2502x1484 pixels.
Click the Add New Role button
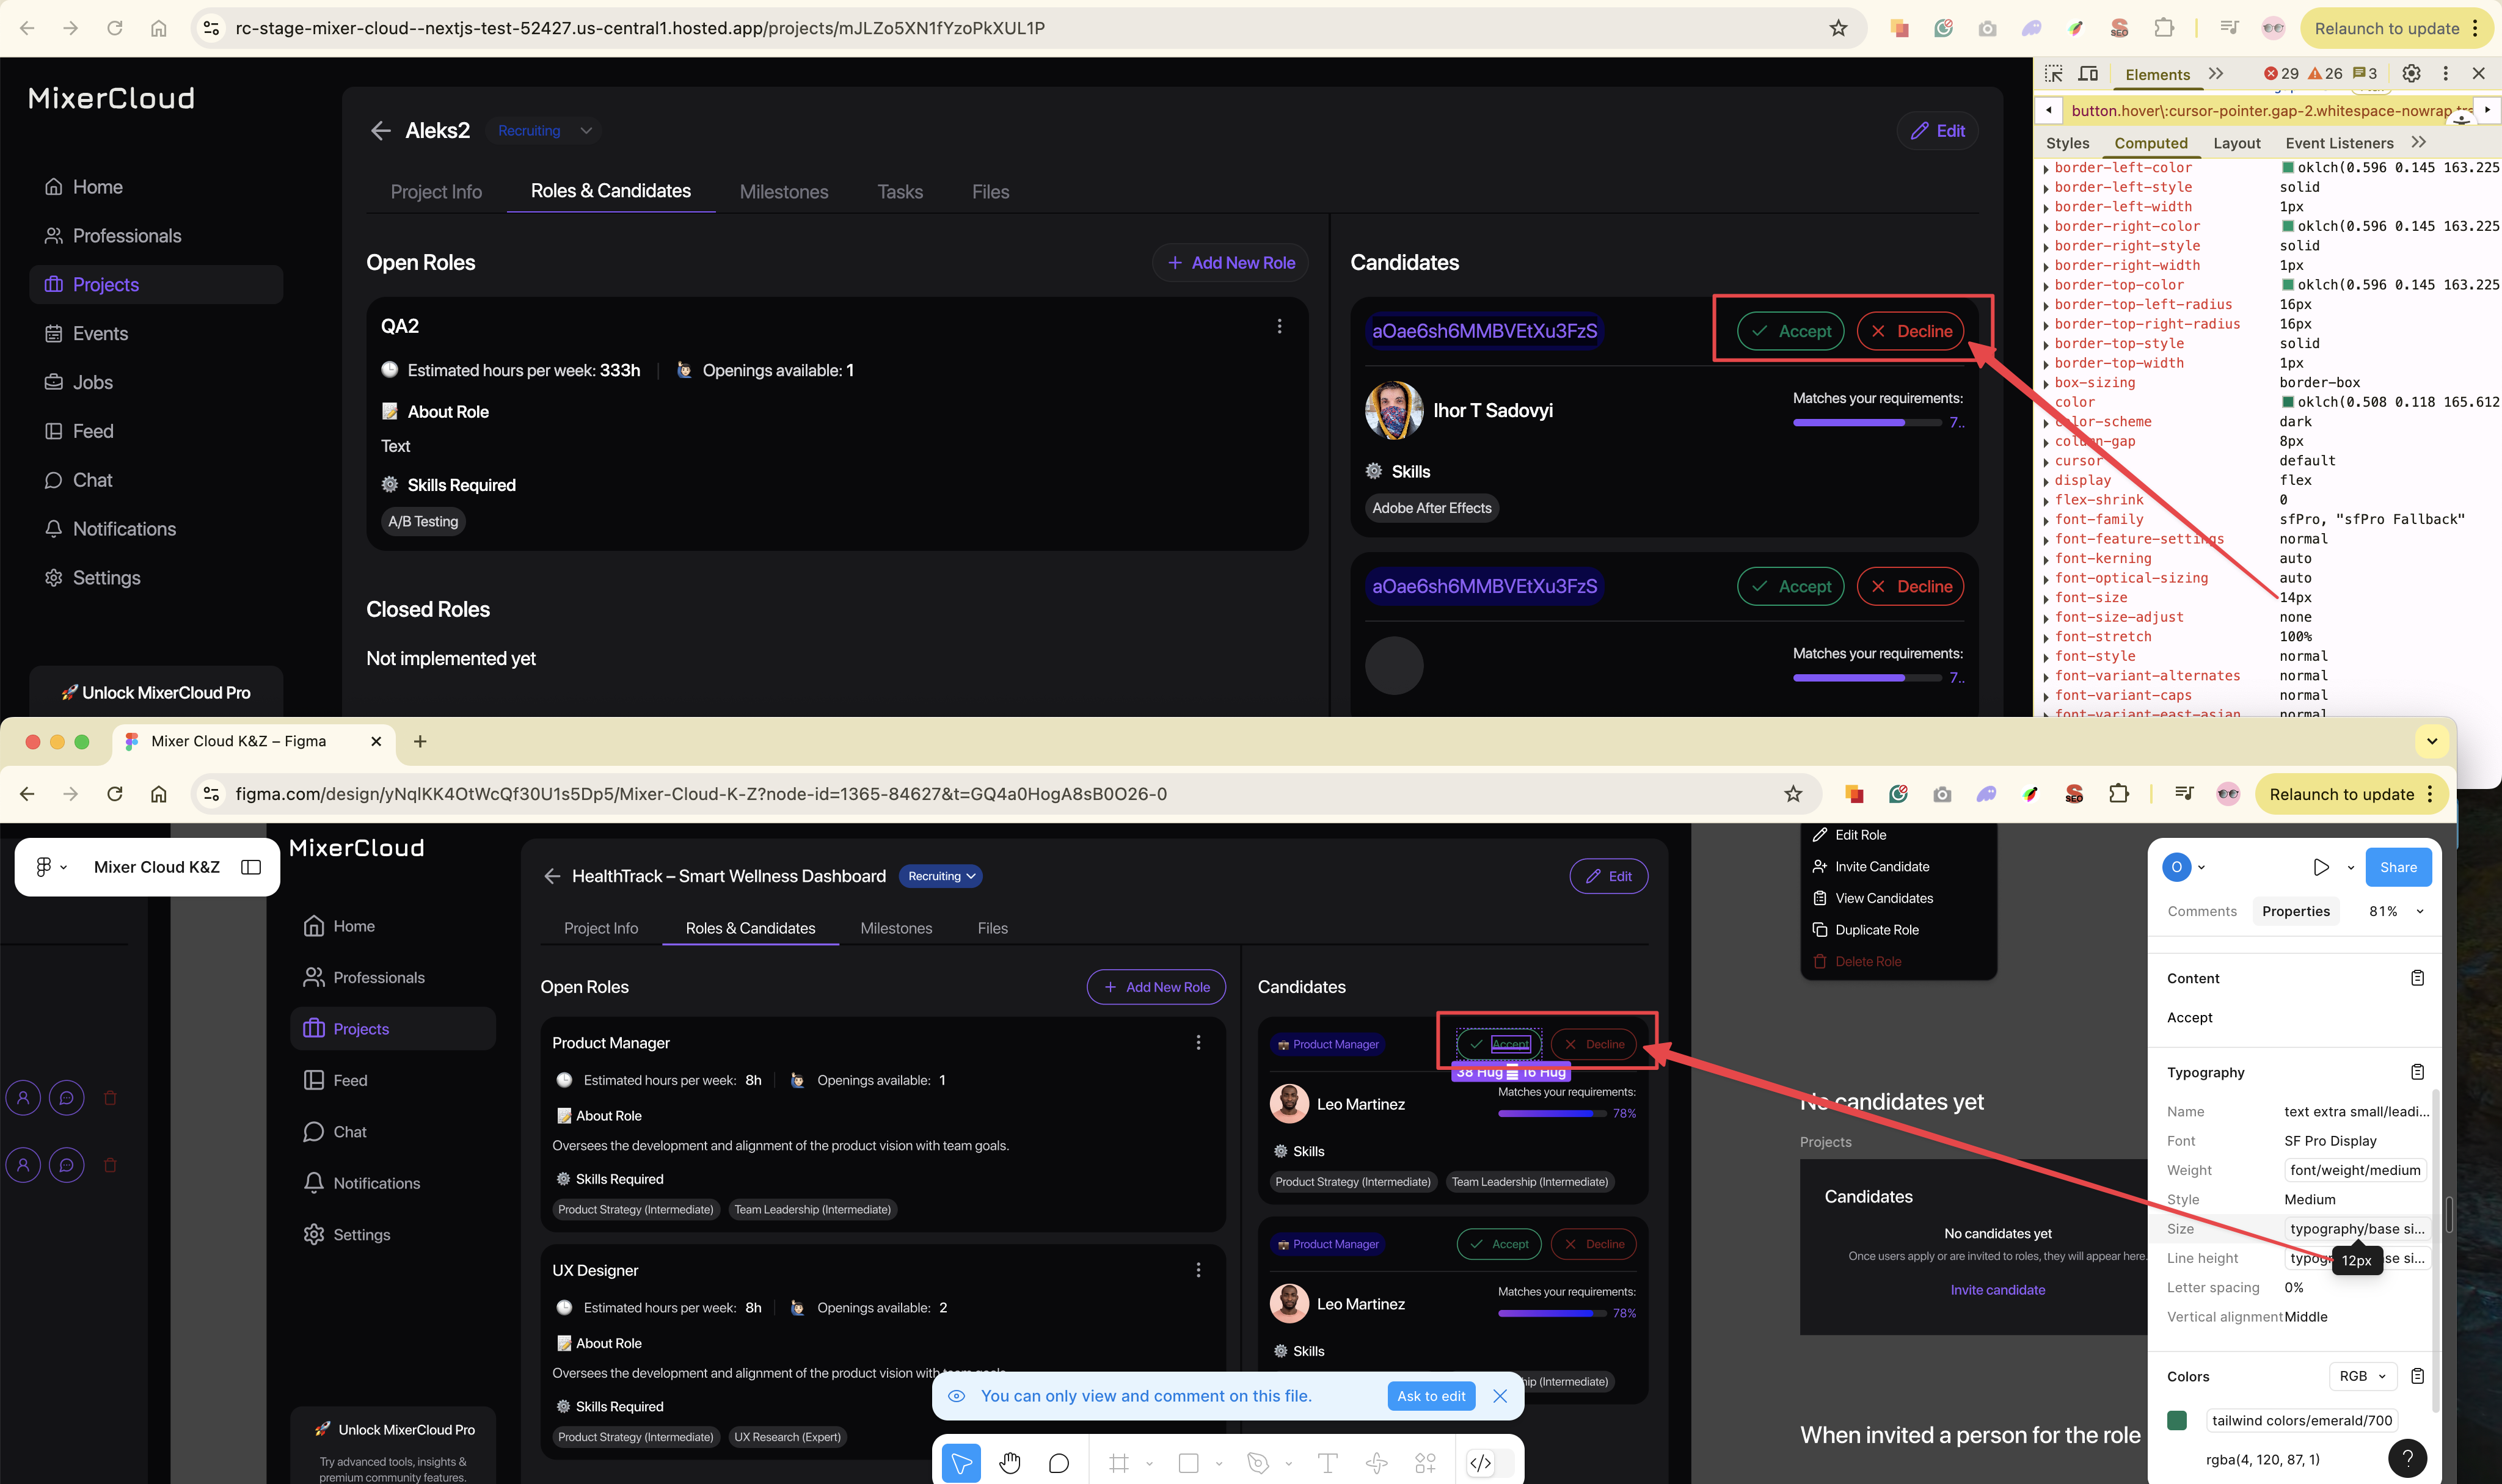pyautogui.click(x=1230, y=263)
